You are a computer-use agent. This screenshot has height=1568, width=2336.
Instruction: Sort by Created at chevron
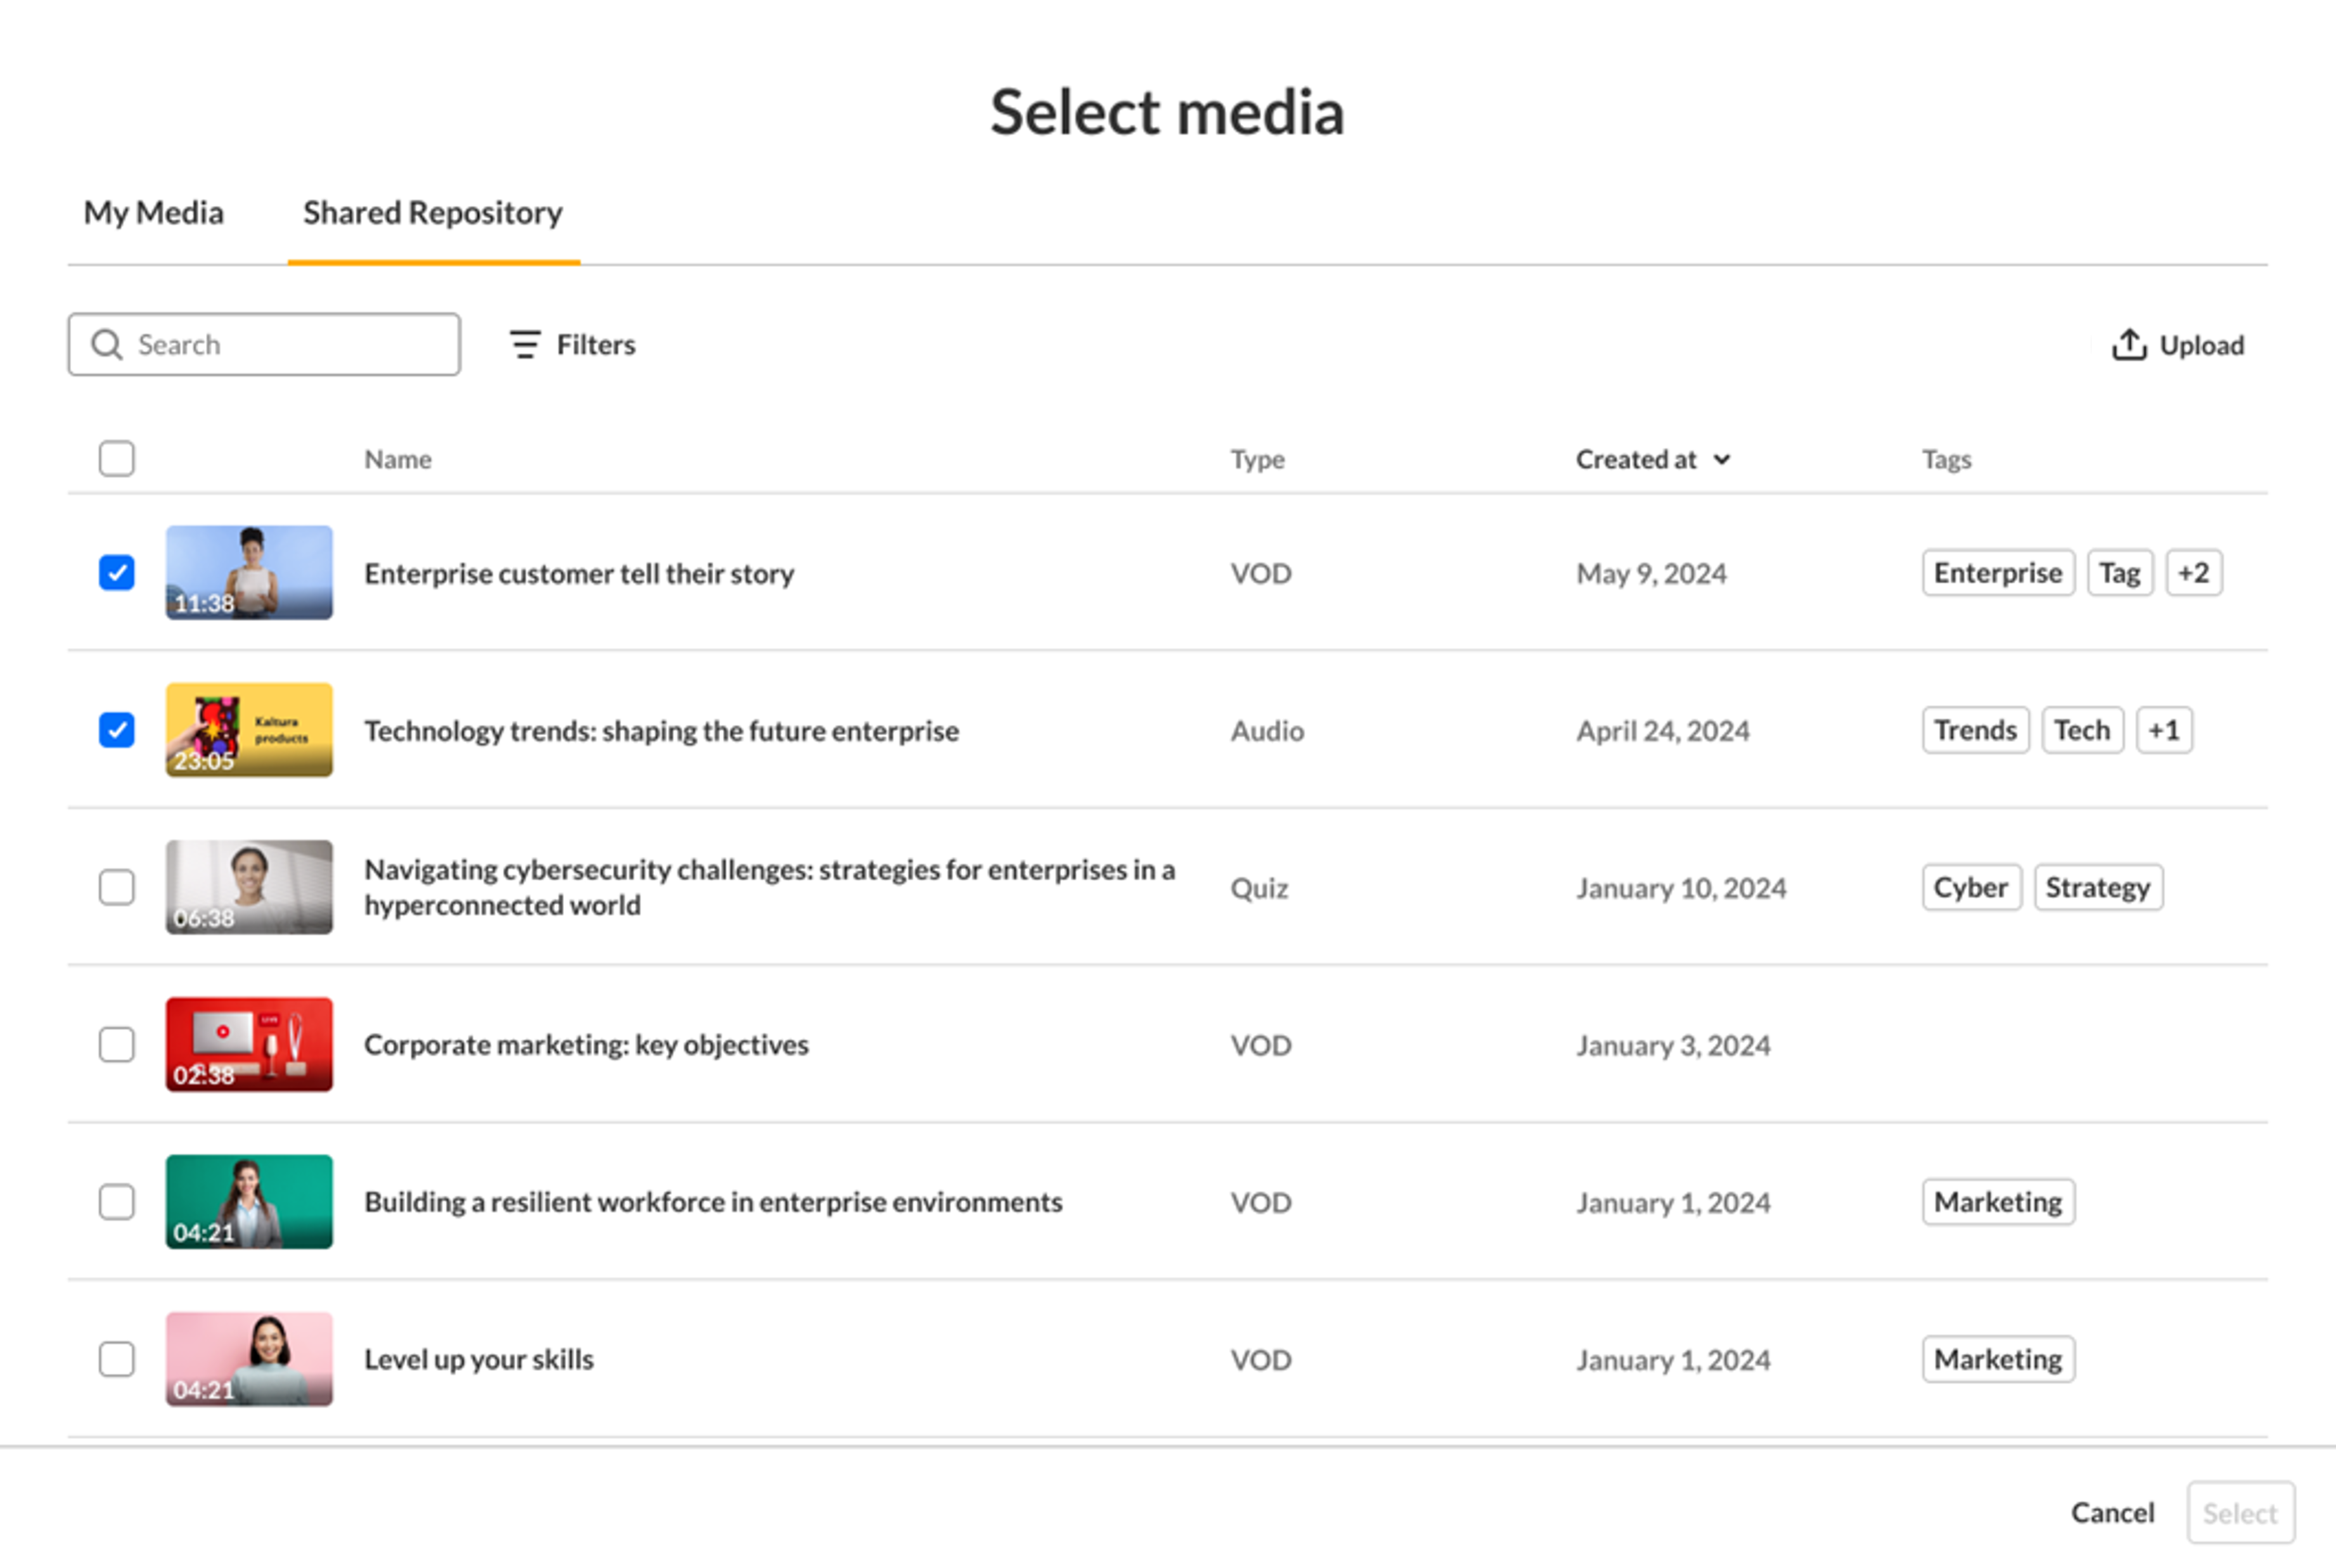coord(1721,460)
